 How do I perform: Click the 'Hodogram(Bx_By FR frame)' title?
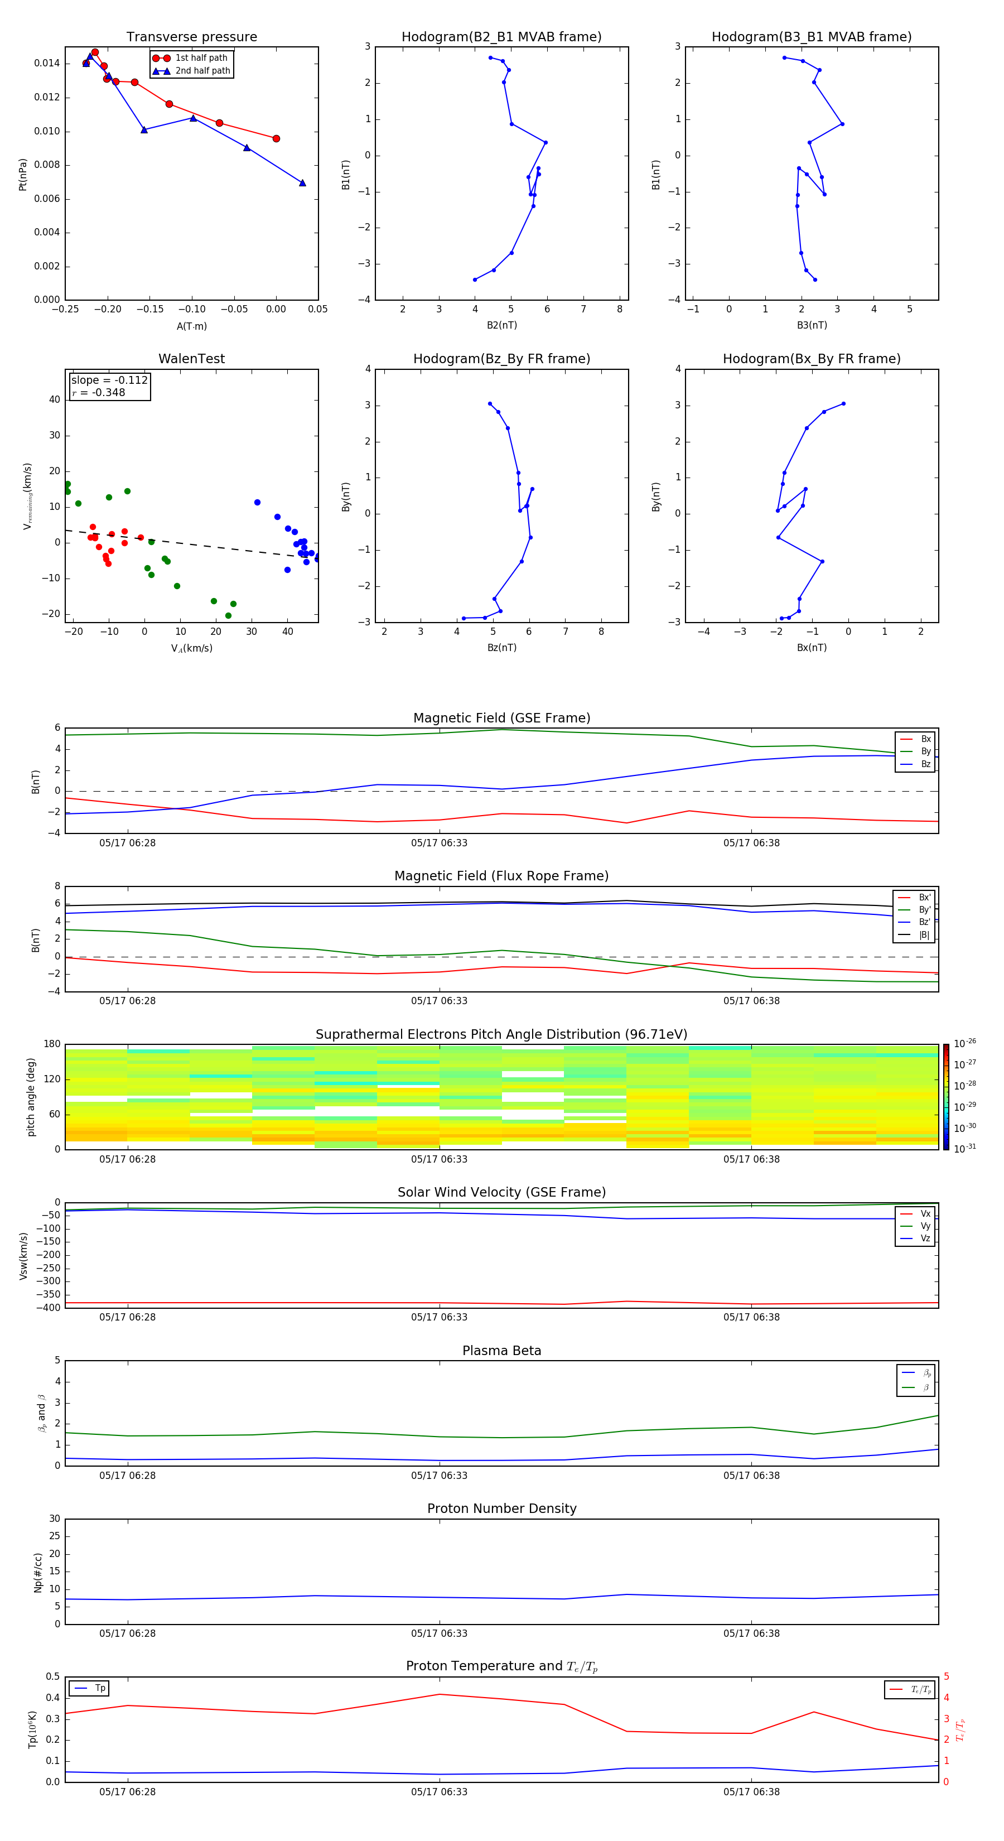pos(812,359)
